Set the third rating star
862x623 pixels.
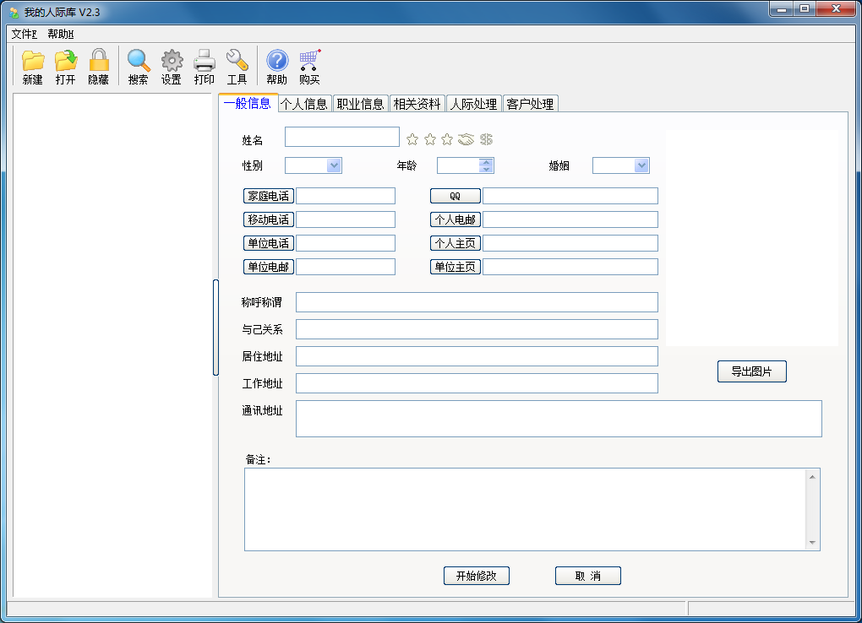click(x=447, y=139)
